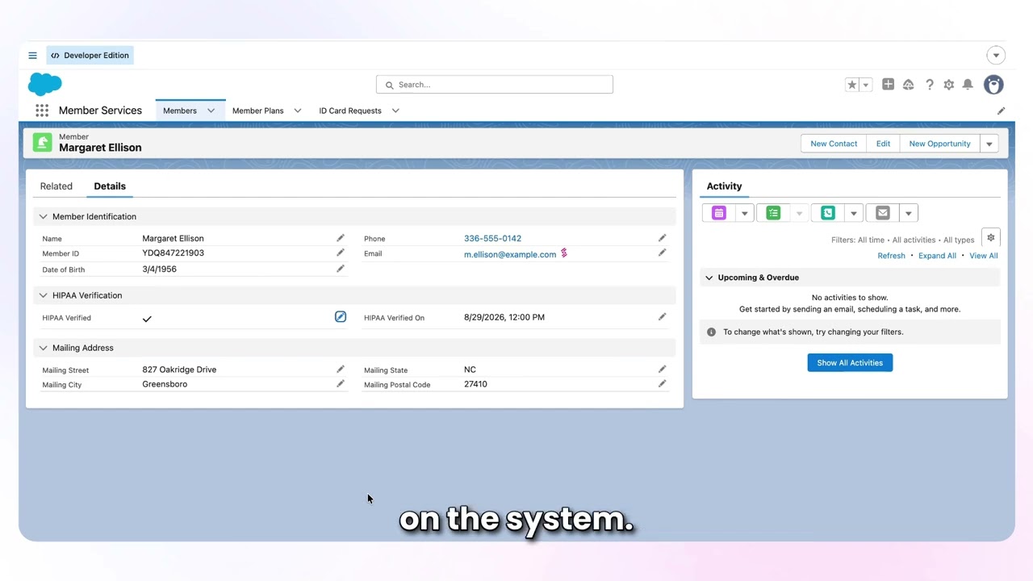Open the Member Plans tab dropdown chevron
This screenshot has height=581, width=1033.
pyautogui.click(x=298, y=111)
